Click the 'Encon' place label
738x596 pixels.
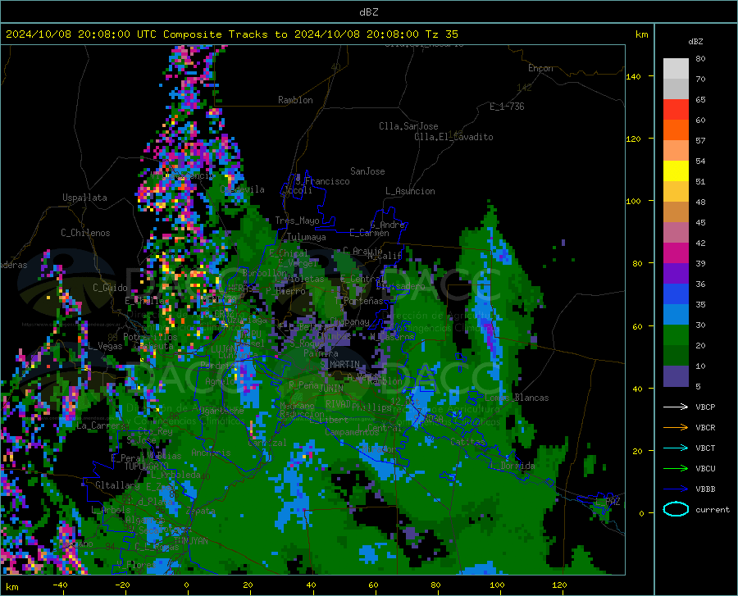pyautogui.click(x=540, y=68)
